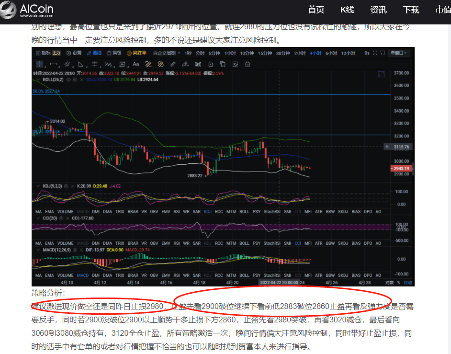
Task: Open the '单窗口' window layout dropdown
Action: pyautogui.click(x=398, y=53)
